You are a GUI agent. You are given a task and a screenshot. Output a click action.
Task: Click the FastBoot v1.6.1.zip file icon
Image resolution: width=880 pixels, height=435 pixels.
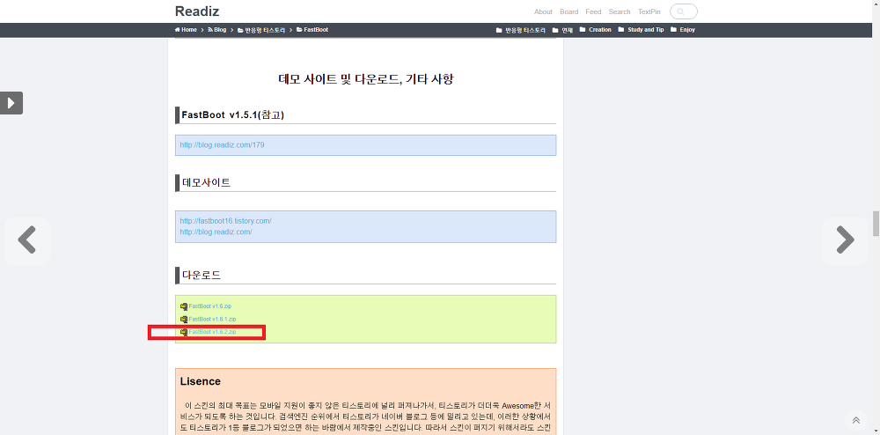click(x=184, y=319)
